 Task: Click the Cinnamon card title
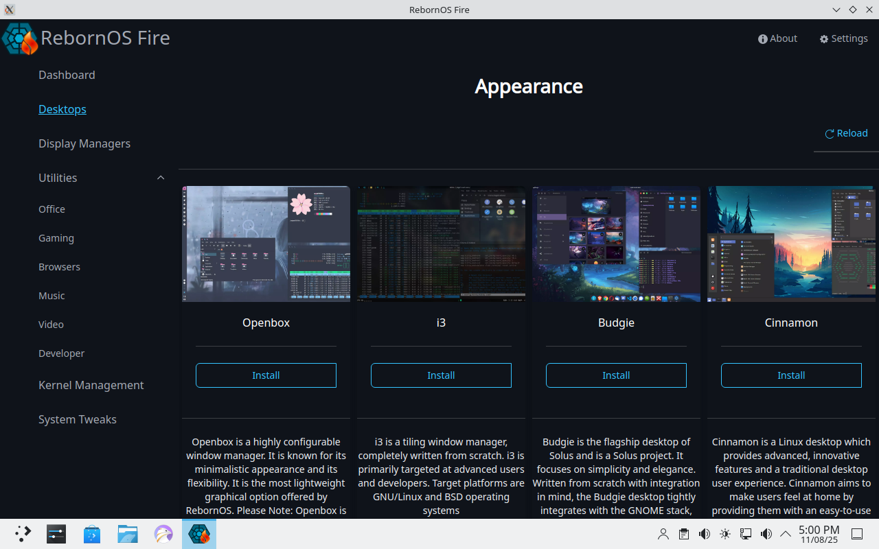791,323
